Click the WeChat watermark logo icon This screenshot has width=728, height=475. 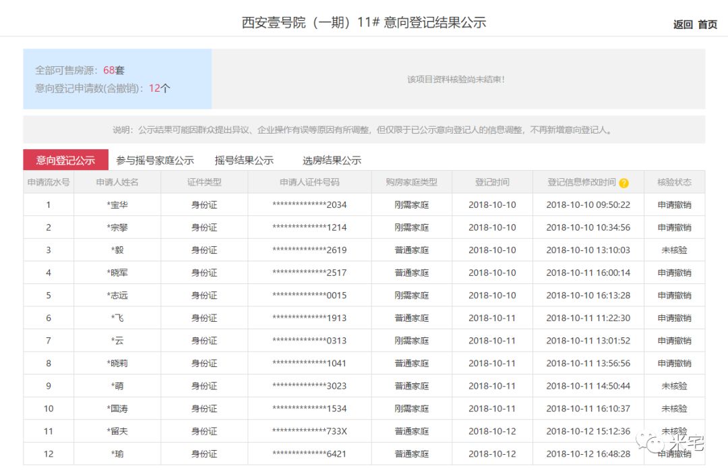click(x=653, y=442)
